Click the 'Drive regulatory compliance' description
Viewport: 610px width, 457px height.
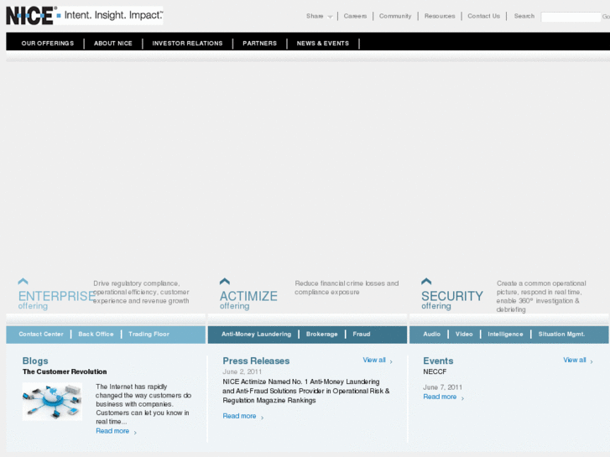click(x=141, y=292)
